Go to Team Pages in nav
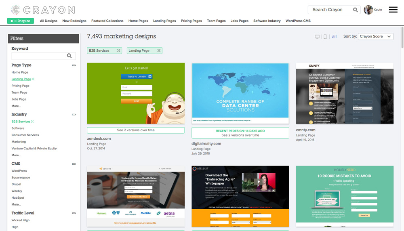The image size is (404, 231). coord(216,21)
